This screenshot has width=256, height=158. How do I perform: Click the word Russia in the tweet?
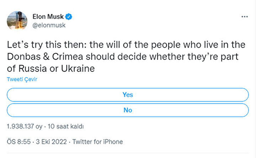pyautogui.click(x=33, y=69)
